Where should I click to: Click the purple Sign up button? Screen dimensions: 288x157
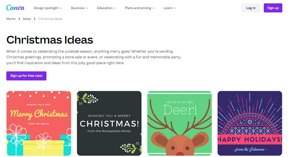[x=273, y=8]
